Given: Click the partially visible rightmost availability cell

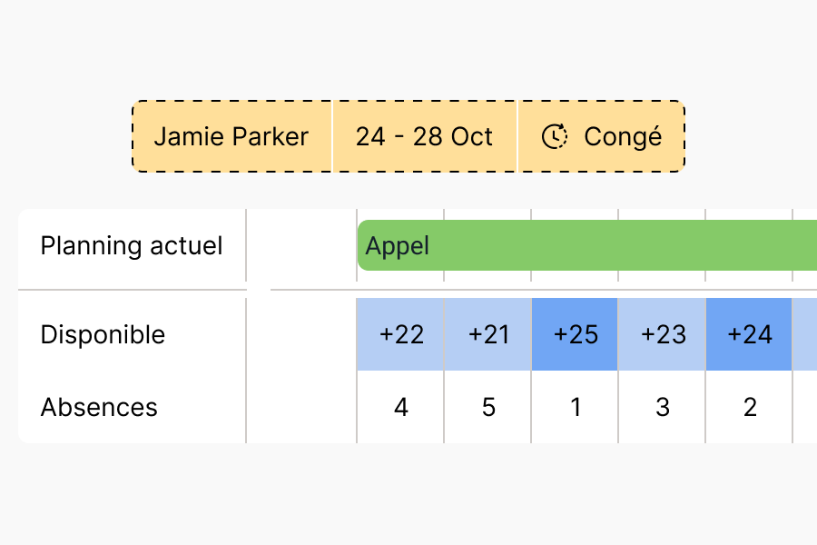Looking at the screenshot, I should coord(805,334).
